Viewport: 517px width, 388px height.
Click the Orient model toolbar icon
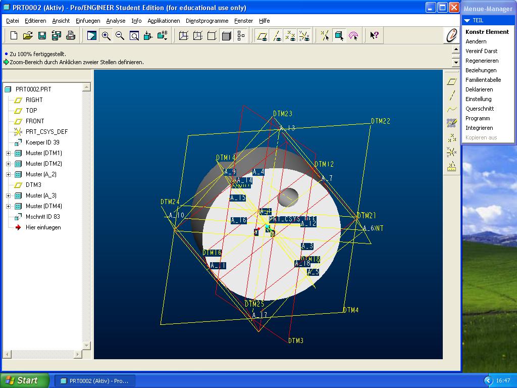tap(148, 35)
